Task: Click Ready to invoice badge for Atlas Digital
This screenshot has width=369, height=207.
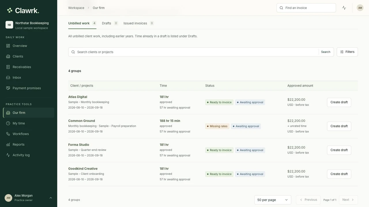Action: click(219, 102)
